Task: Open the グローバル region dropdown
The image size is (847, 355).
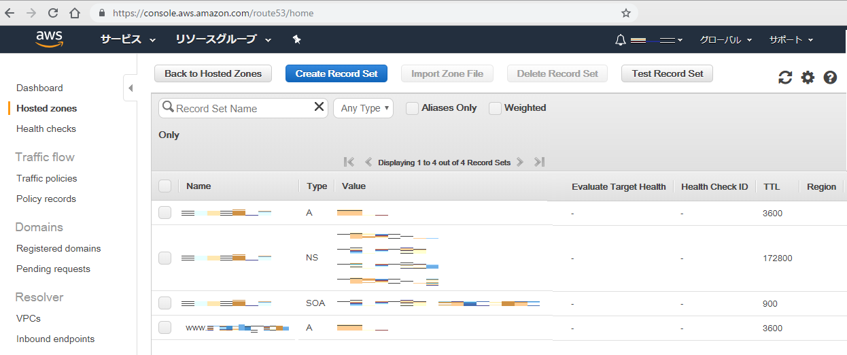Action: pos(725,40)
